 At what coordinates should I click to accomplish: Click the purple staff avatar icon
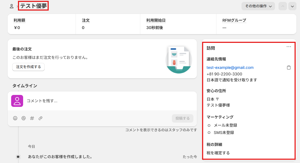pos(17,101)
